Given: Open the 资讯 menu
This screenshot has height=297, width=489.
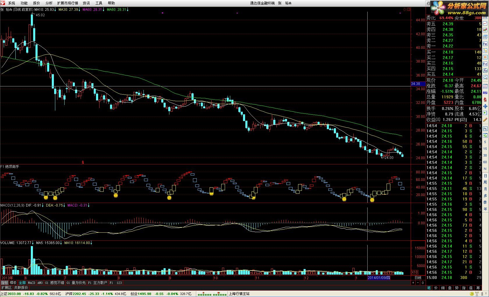Looking at the screenshot, I should tap(86, 3).
